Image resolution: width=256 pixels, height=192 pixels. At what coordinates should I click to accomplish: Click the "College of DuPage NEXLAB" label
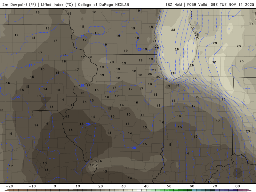point(103,4)
